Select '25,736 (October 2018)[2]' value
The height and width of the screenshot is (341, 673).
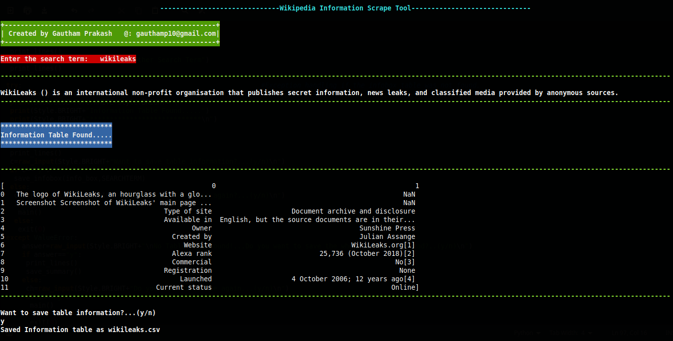click(x=367, y=253)
